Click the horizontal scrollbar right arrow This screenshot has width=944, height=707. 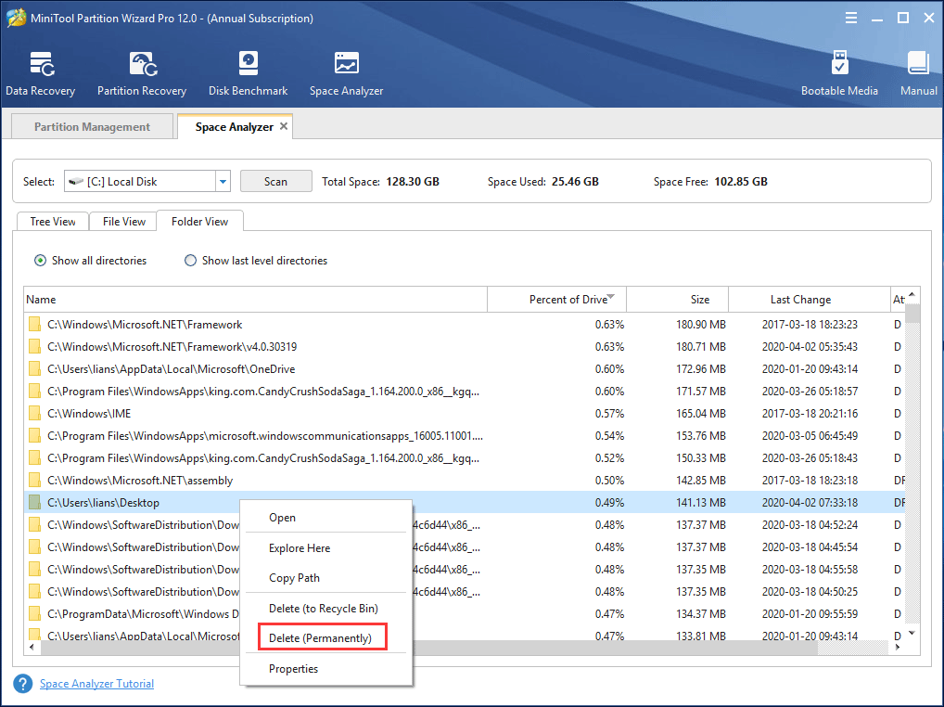tap(898, 648)
